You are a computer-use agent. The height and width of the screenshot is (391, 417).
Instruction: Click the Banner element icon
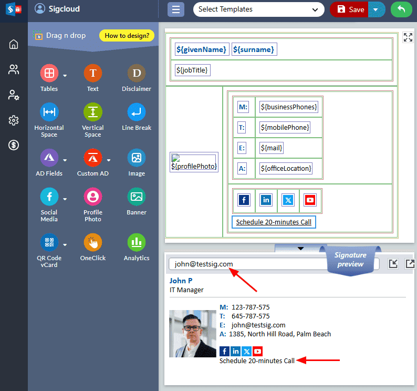click(136, 197)
